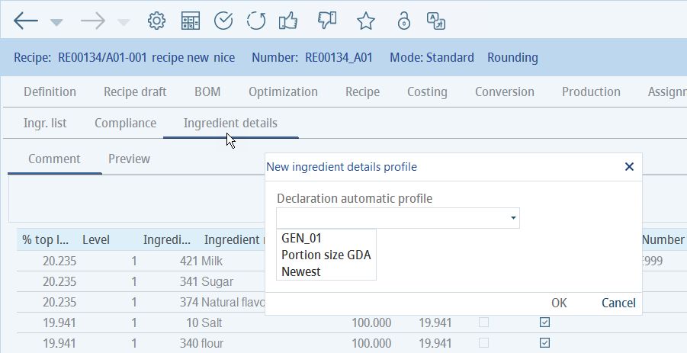Switch to the Preview tab

(x=130, y=159)
